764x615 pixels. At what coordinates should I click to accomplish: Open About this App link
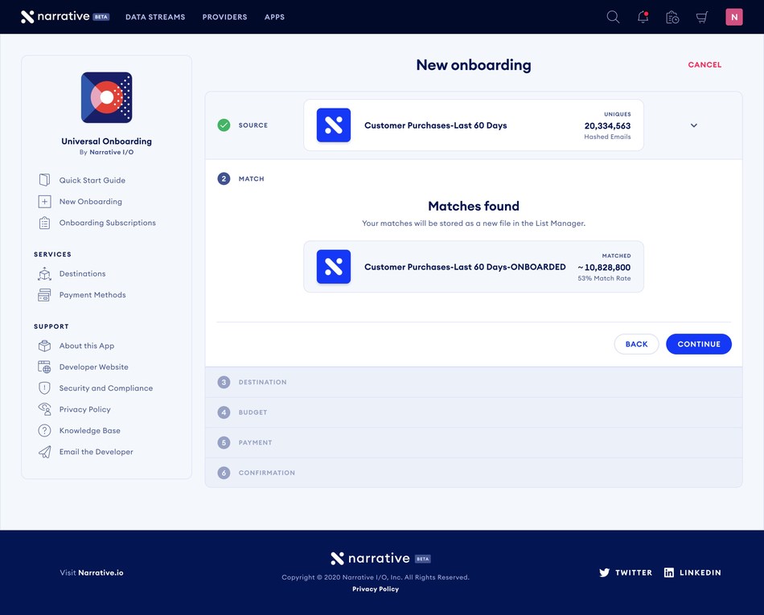(x=87, y=346)
